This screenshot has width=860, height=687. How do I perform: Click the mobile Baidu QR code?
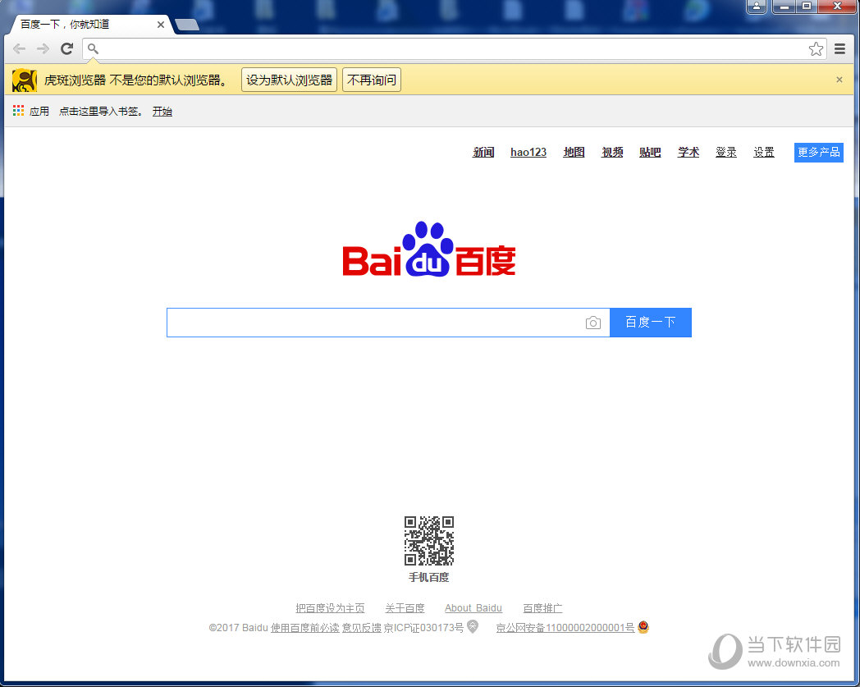pos(429,541)
